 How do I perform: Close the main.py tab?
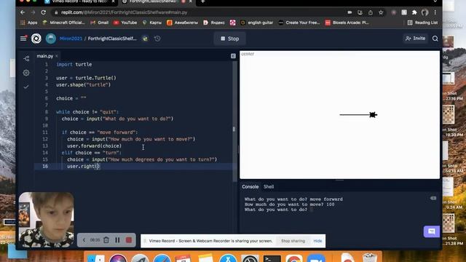point(57,56)
